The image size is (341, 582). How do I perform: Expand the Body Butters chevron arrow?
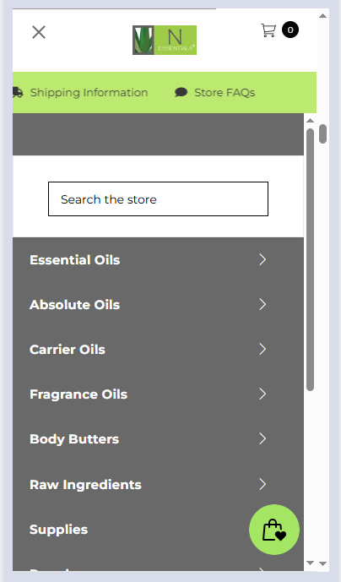[263, 438]
